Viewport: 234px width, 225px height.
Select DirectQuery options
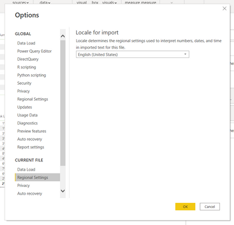click(x=28, y=59)
